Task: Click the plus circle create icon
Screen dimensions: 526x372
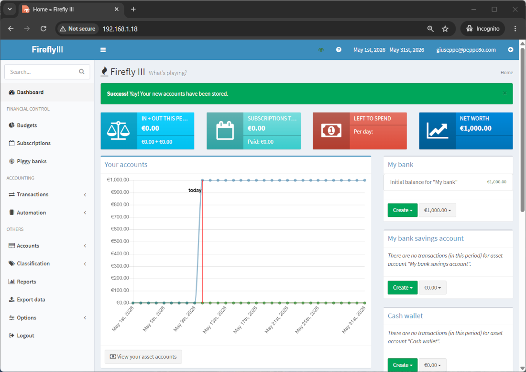Action: click(511, 50)
